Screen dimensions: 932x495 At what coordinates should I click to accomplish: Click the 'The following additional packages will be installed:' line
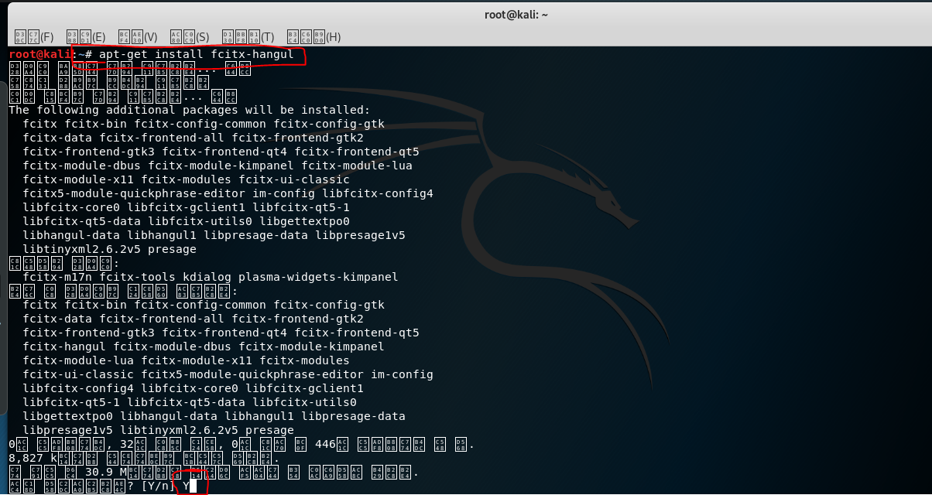pyautogui.click(x=190, y=111)
